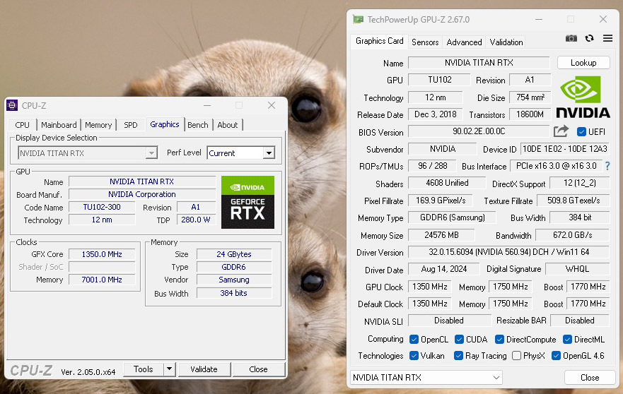Click the Memory Type value GDDR6 (Samsung)
623x394 pixels.
pos(452,217)
